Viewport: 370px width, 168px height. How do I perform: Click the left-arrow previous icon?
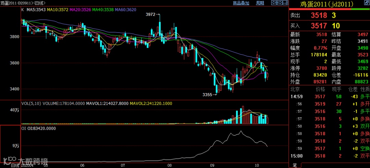pyautogui.click(x=274, y=3)
